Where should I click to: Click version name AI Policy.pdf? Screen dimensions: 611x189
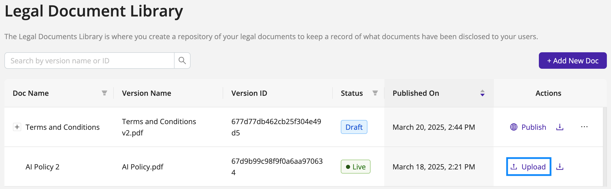point(143,167)
